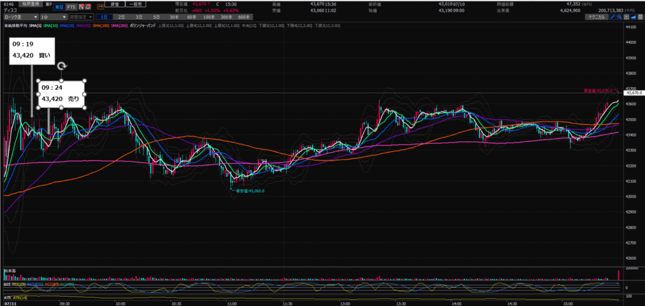
Task: Select the 3日 period tab
Action: click(x=139, y=17)
